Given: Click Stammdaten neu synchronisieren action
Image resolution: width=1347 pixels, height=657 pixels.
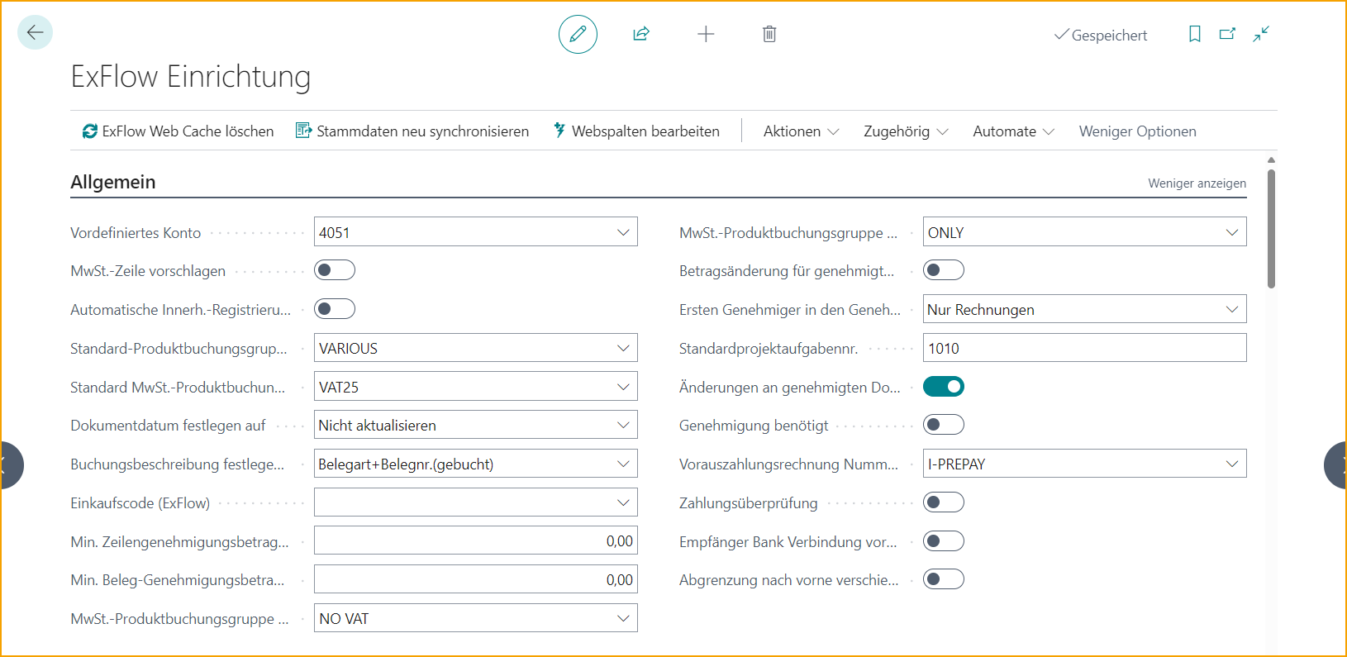Looking at the screenshot, I should [412, 131].
